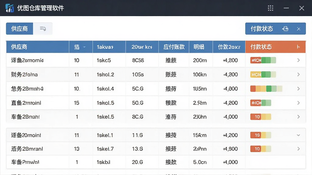Click the filter icon beside the 供应商 tab
The width and height of the screenshot is (312, 175).
coord(43,29)
